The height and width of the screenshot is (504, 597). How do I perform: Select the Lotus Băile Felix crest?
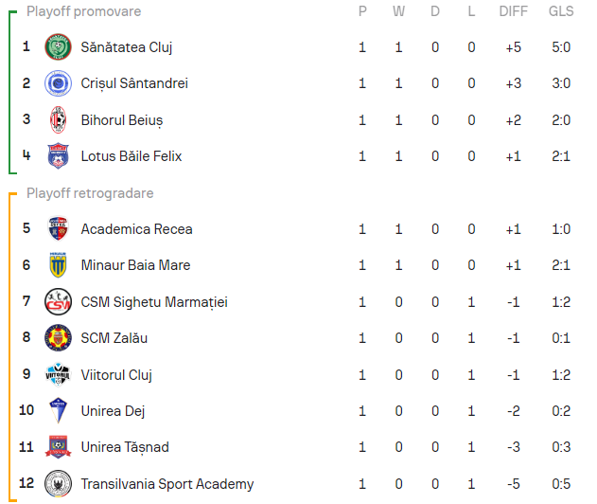tap(58, 156)
